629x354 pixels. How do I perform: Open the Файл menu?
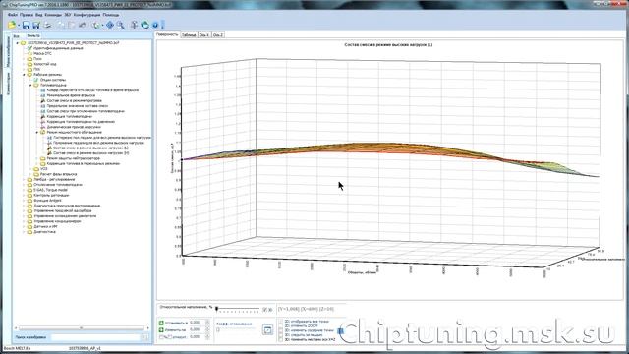tap(13, 15)
